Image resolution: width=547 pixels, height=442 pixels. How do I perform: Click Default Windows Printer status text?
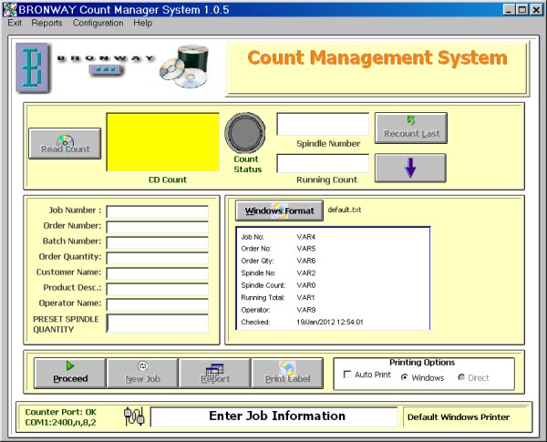tap(459, 416)
